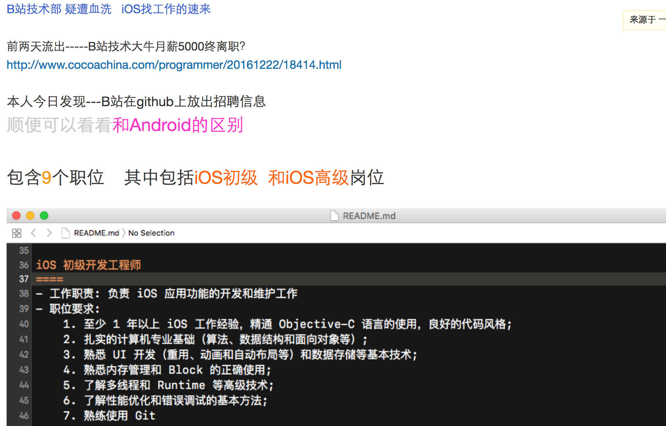Open the related items grid icon in Xcode

click(17, 233)
